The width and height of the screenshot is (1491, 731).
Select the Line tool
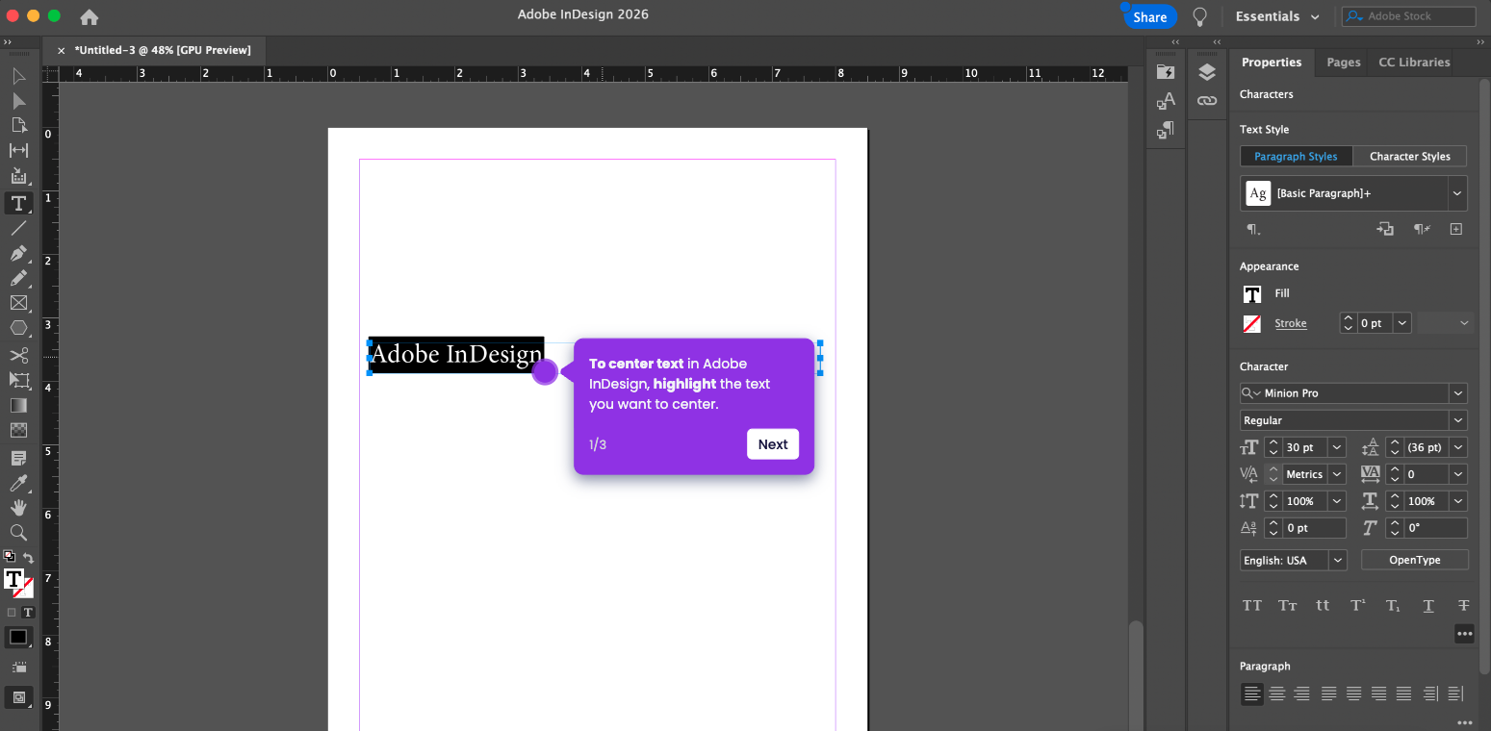pos(18,228)
